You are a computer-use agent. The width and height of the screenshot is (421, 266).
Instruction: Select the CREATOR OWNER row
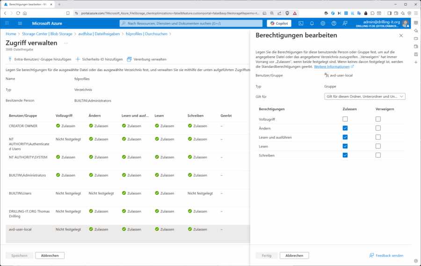click(128, 128)
